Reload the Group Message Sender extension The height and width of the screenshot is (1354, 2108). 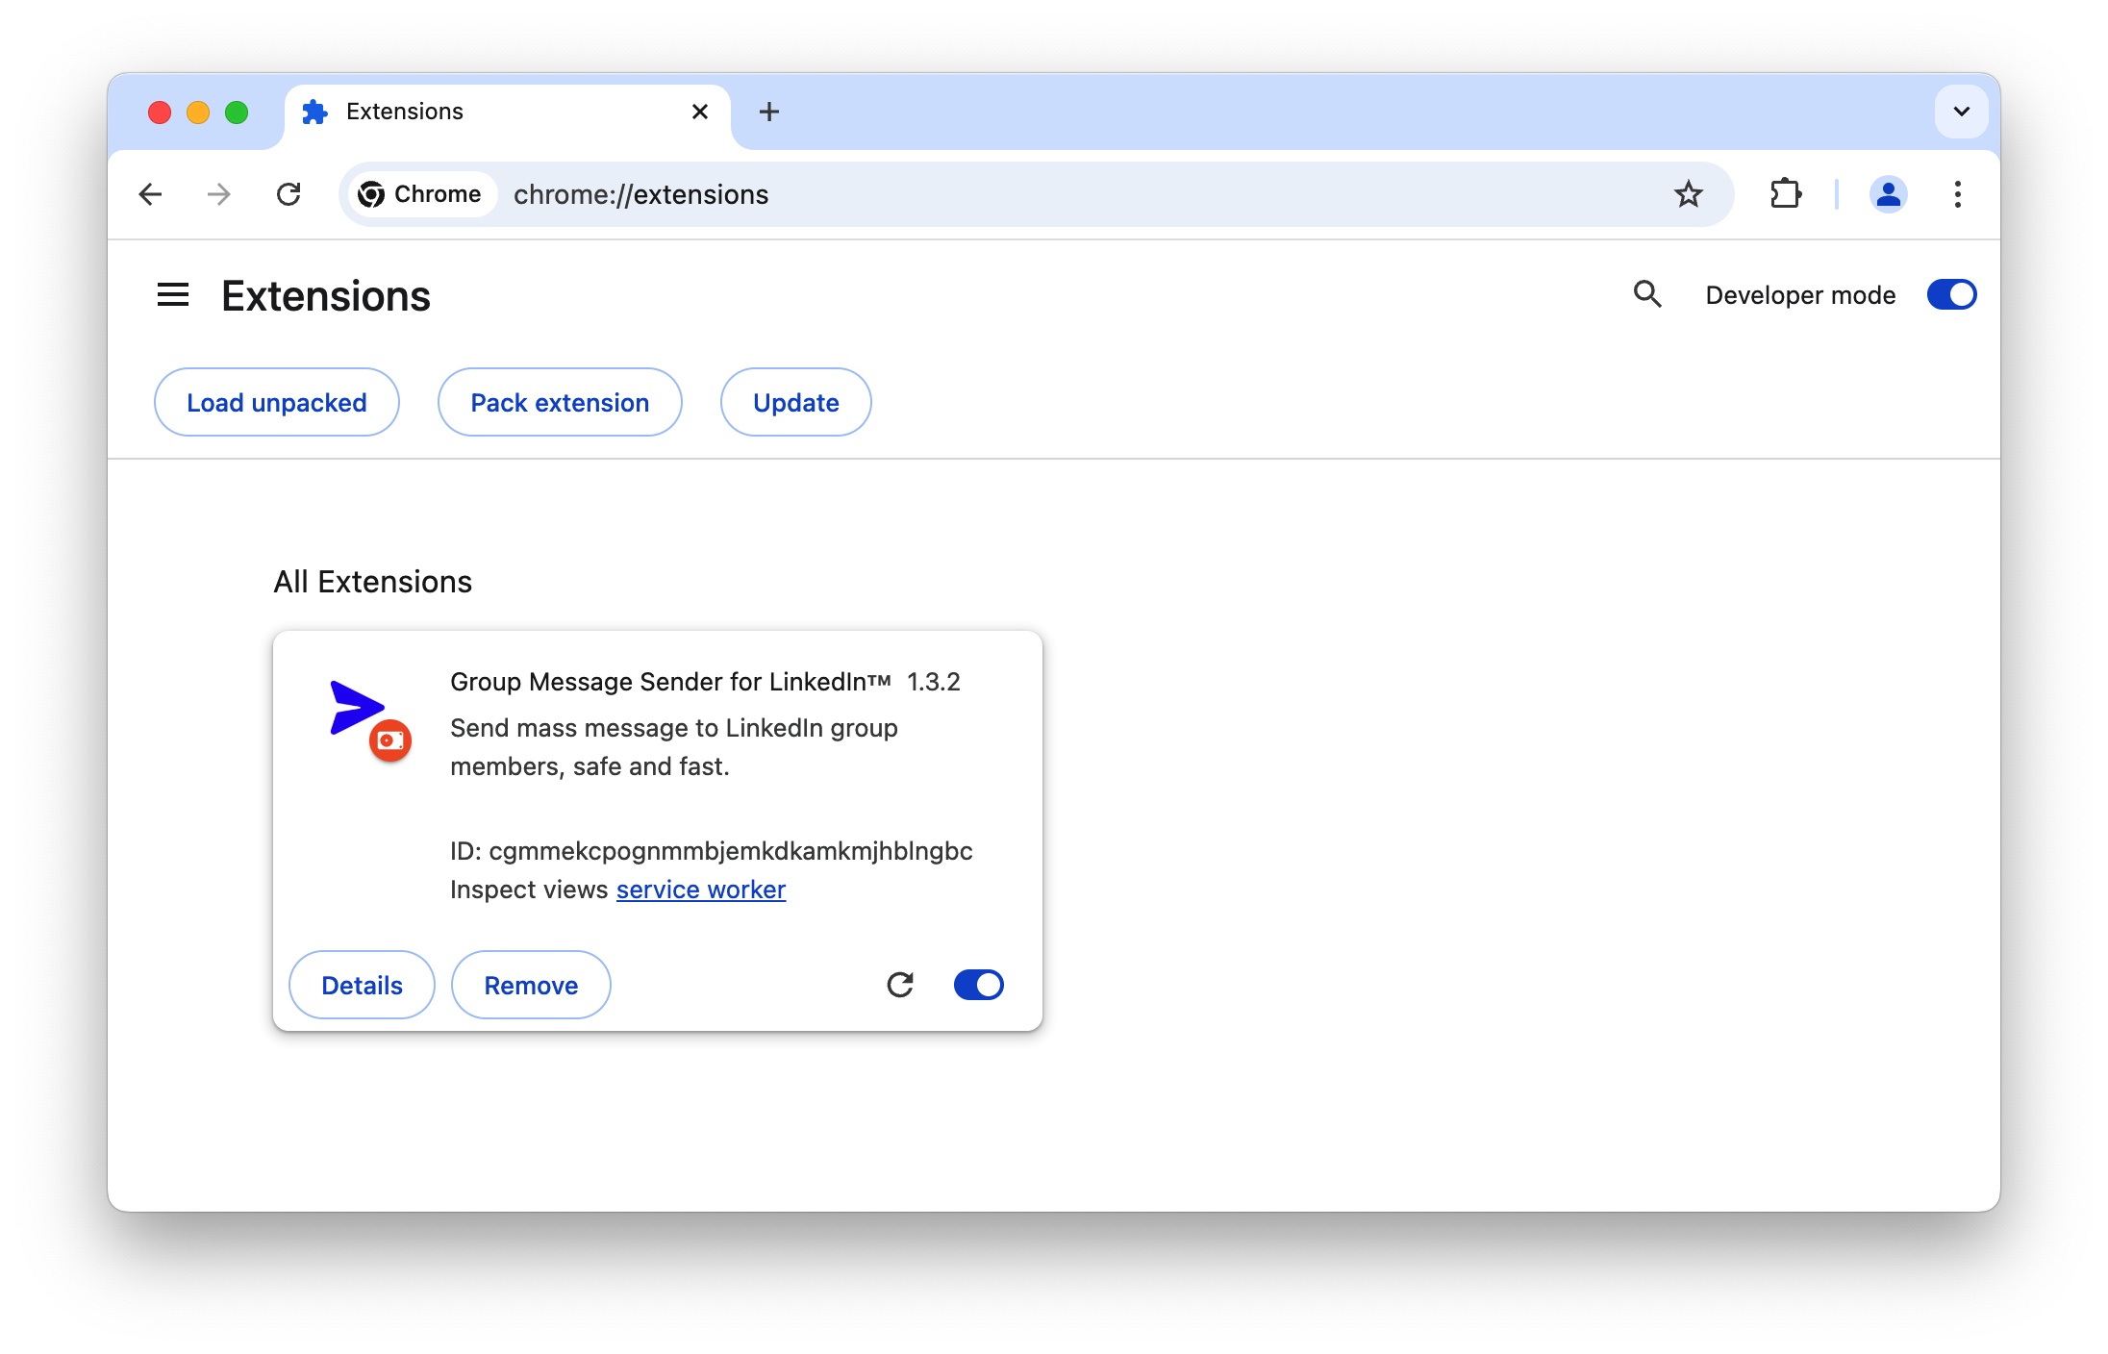(900, 985)
